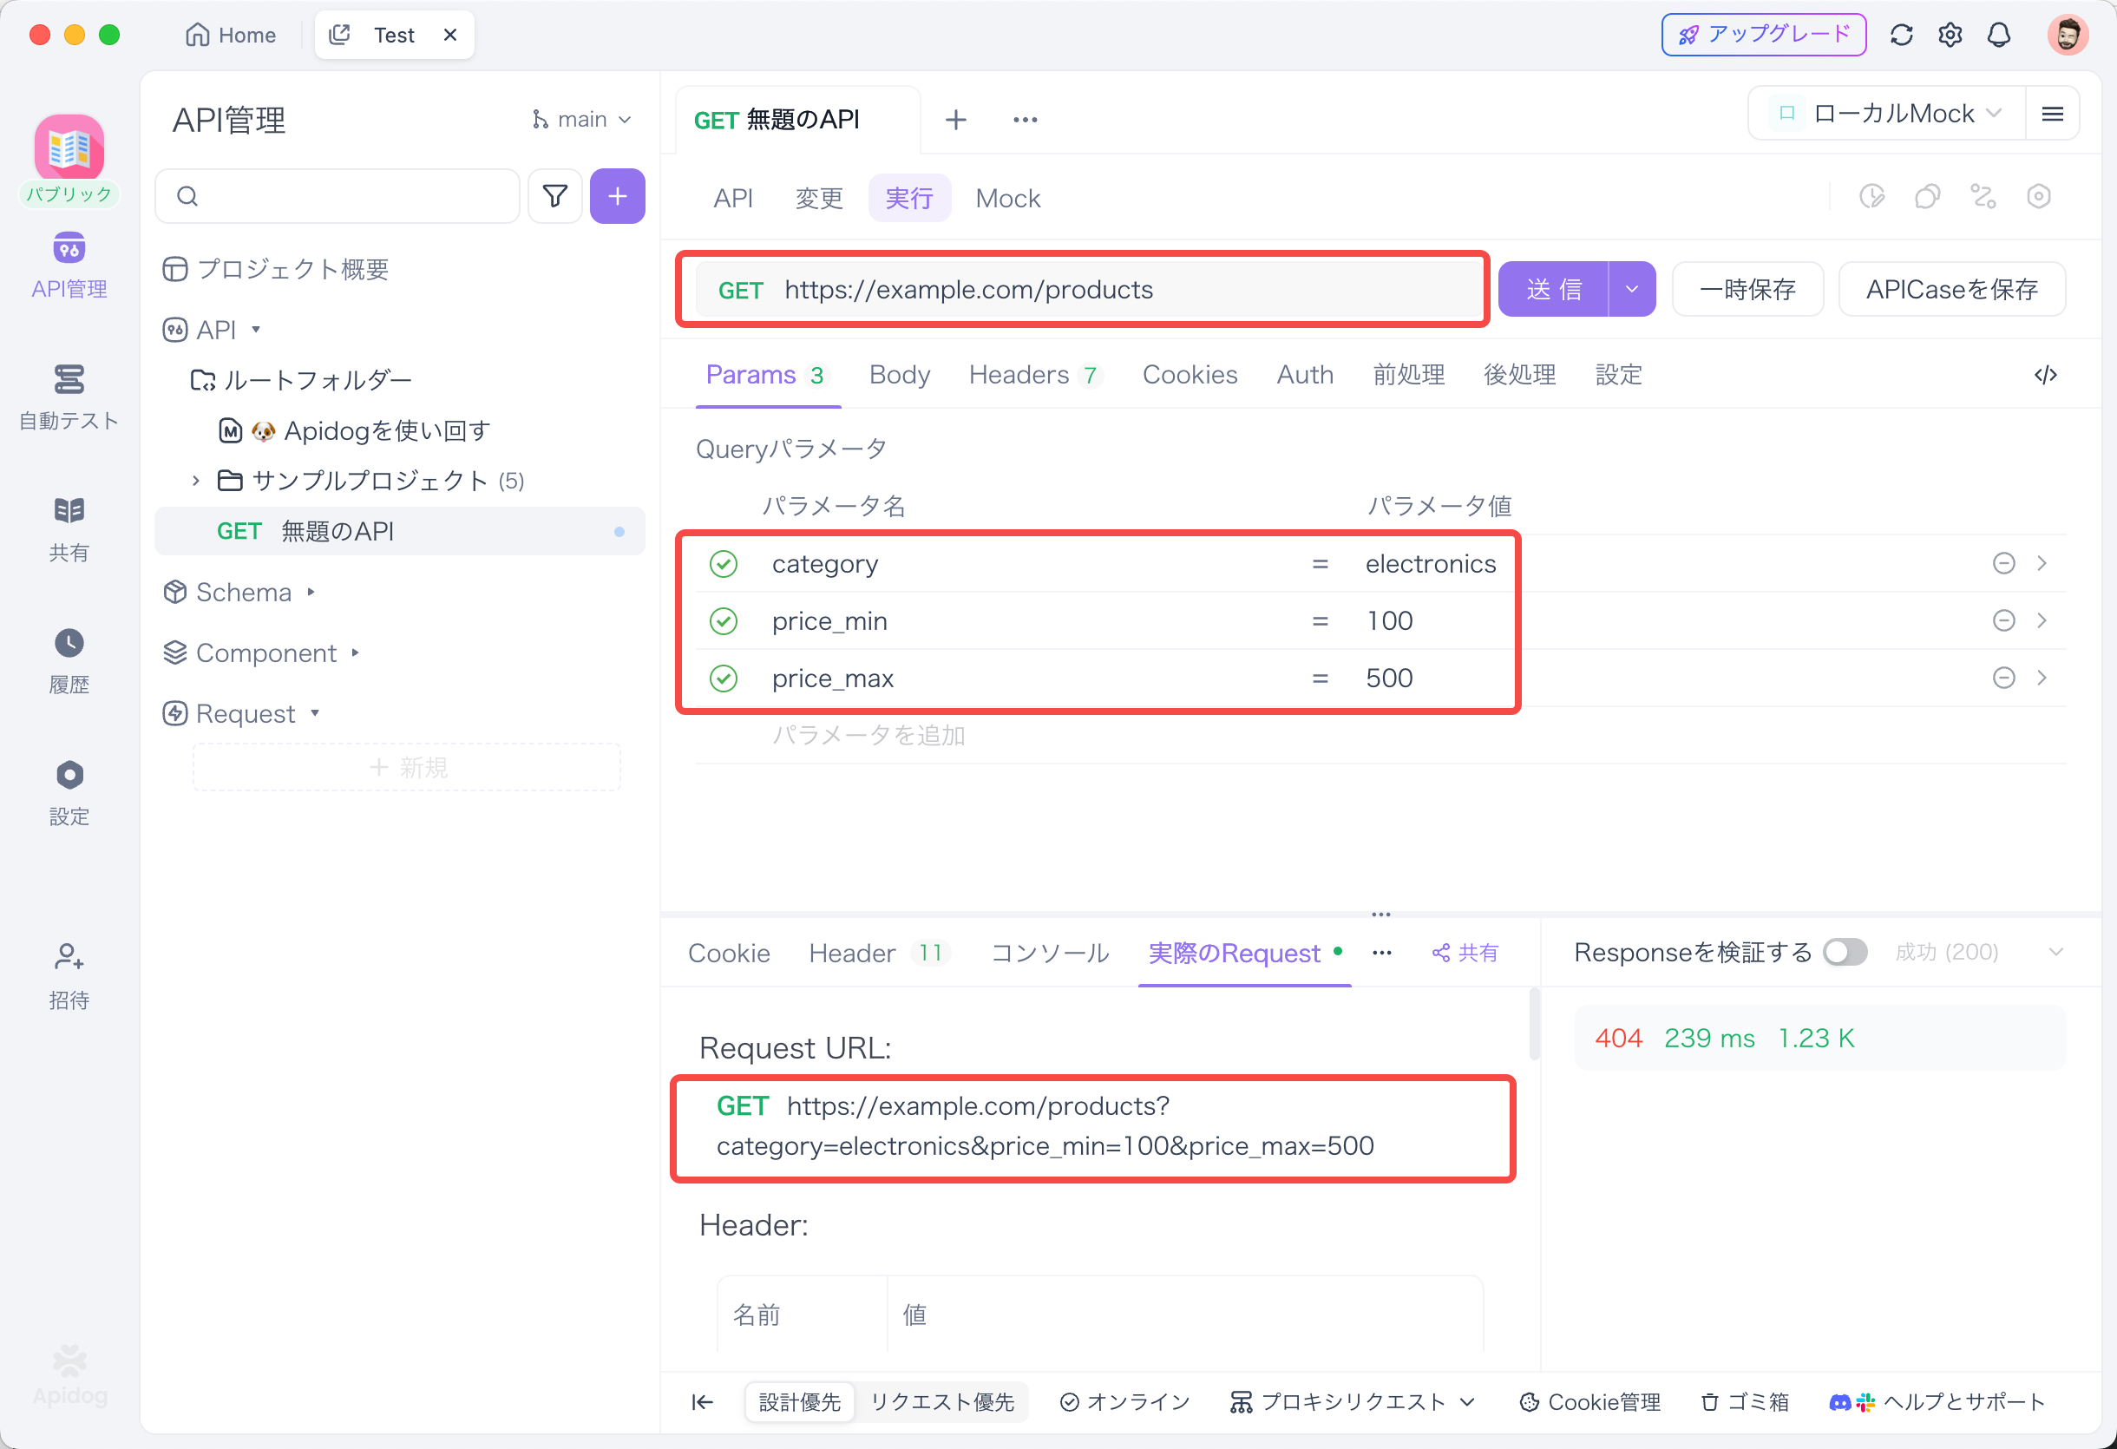Expand サンプルプロジェクト folder
This screenshot has height=1449, width=2117.
(x=196, y=480)
